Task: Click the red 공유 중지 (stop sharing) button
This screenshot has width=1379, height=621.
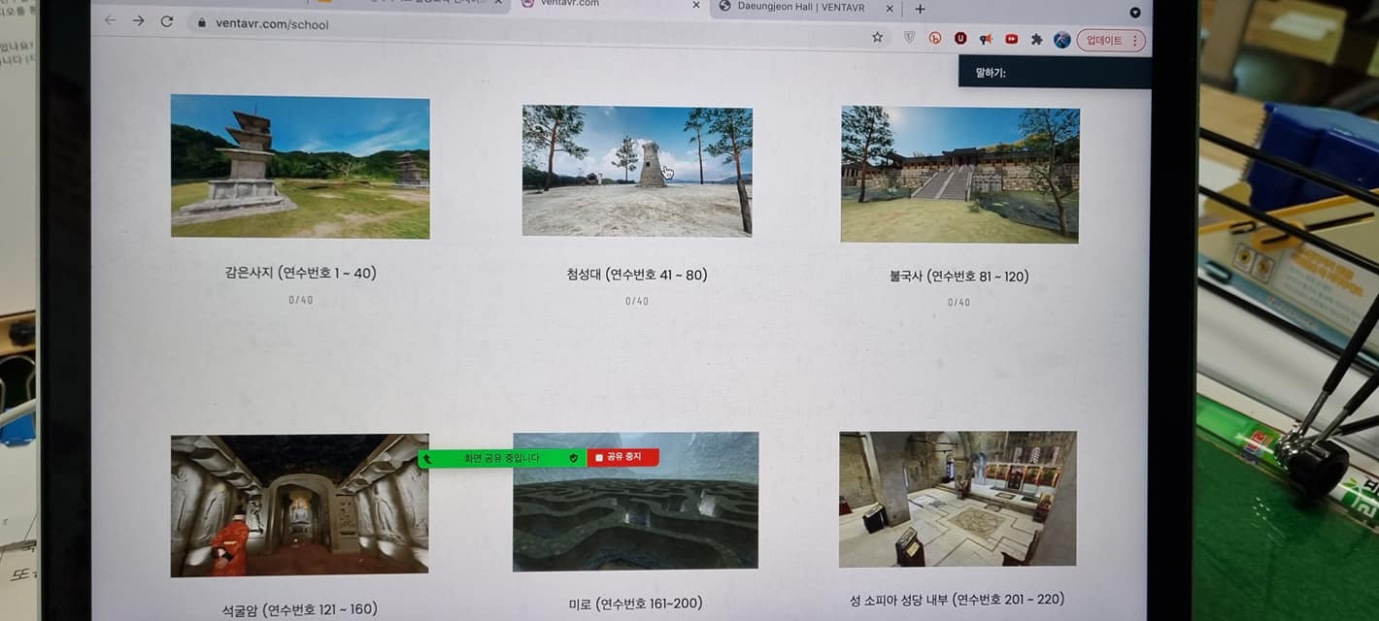Action: coord(622,457)
